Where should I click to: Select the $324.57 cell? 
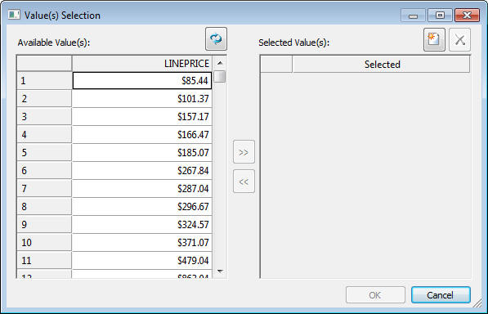click(142, 224)
